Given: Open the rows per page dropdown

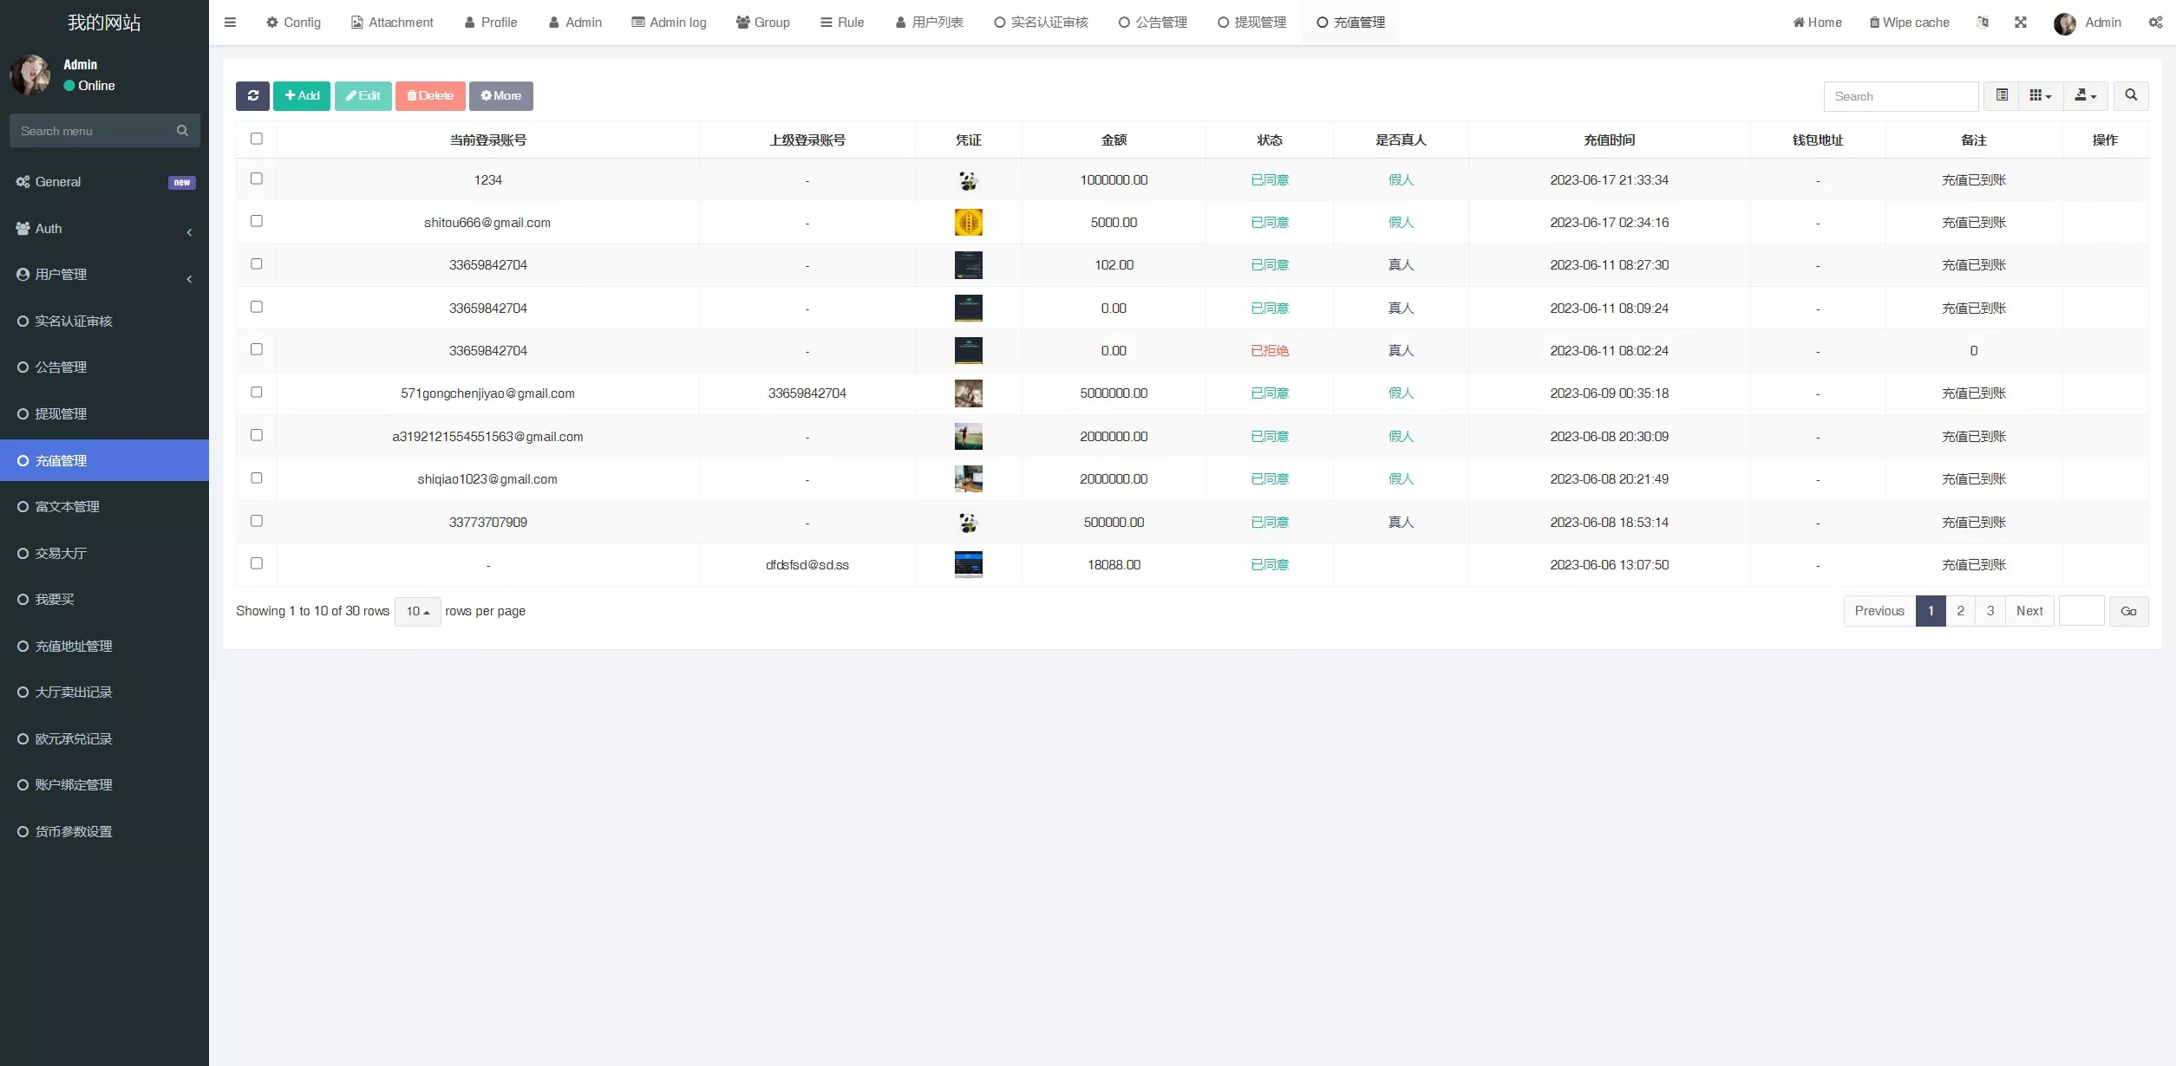Looking at the screenshot, I should pos(417,611).
